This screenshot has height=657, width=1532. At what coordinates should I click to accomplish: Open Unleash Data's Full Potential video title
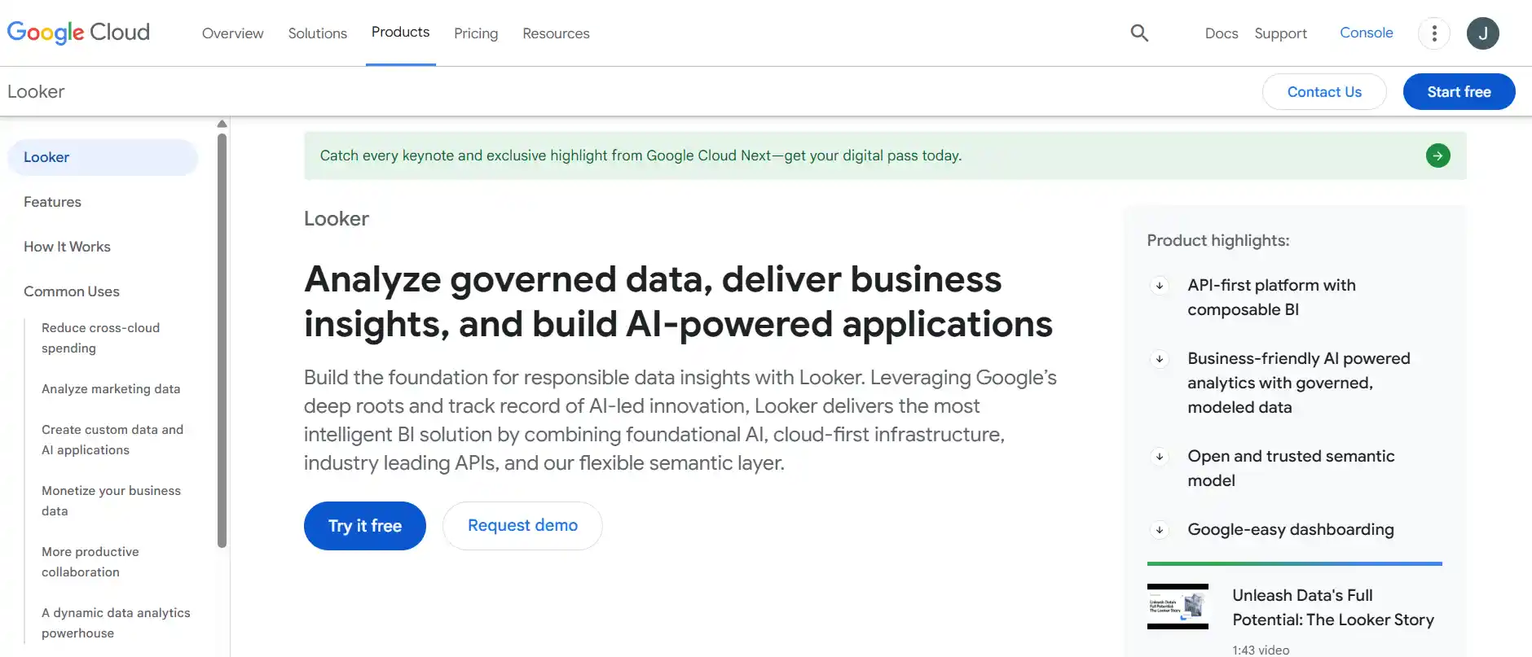[1333, 607]
